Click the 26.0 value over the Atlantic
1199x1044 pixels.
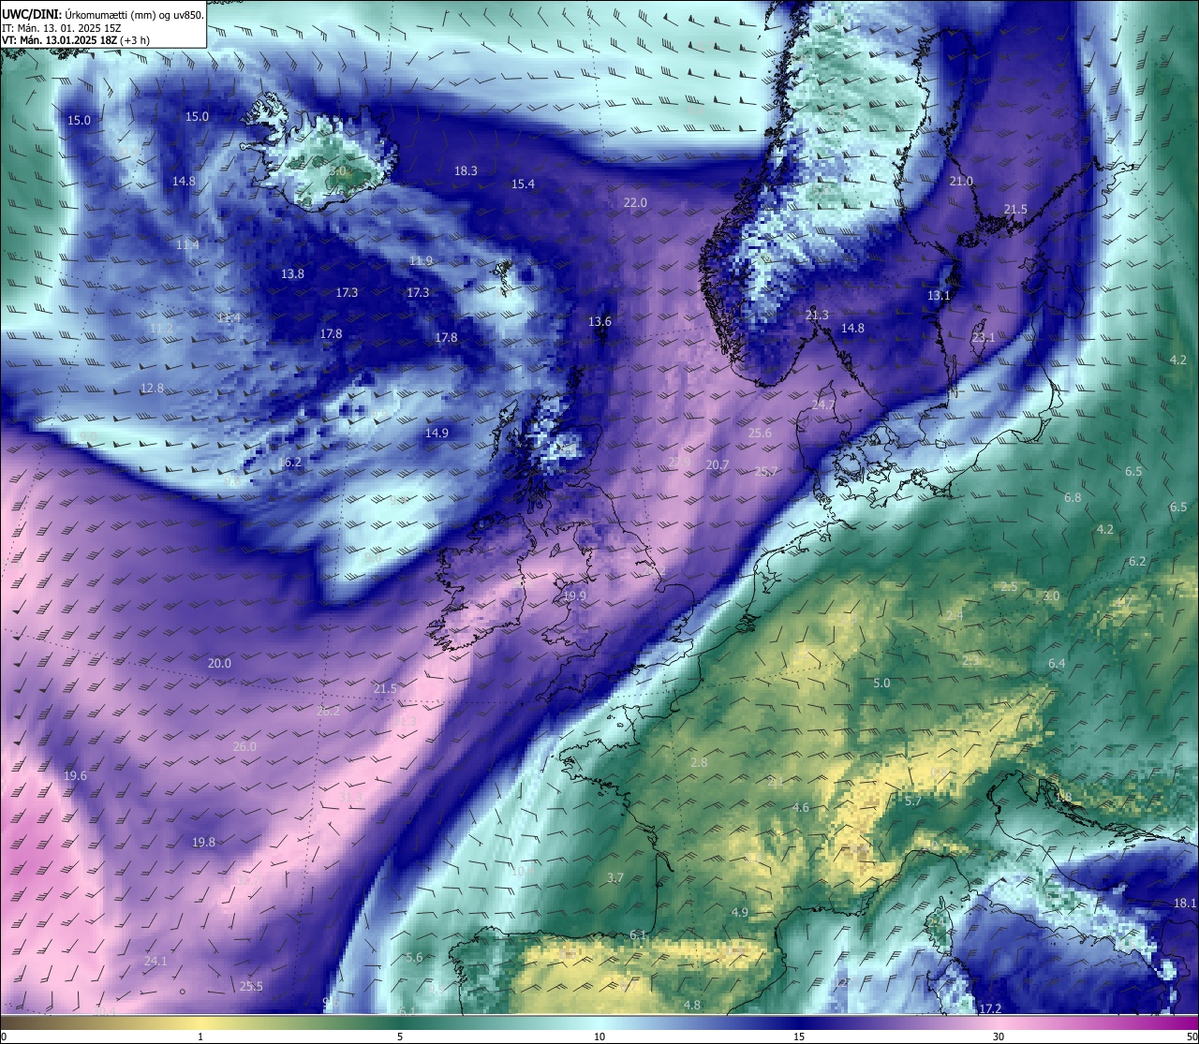(244, 746)
